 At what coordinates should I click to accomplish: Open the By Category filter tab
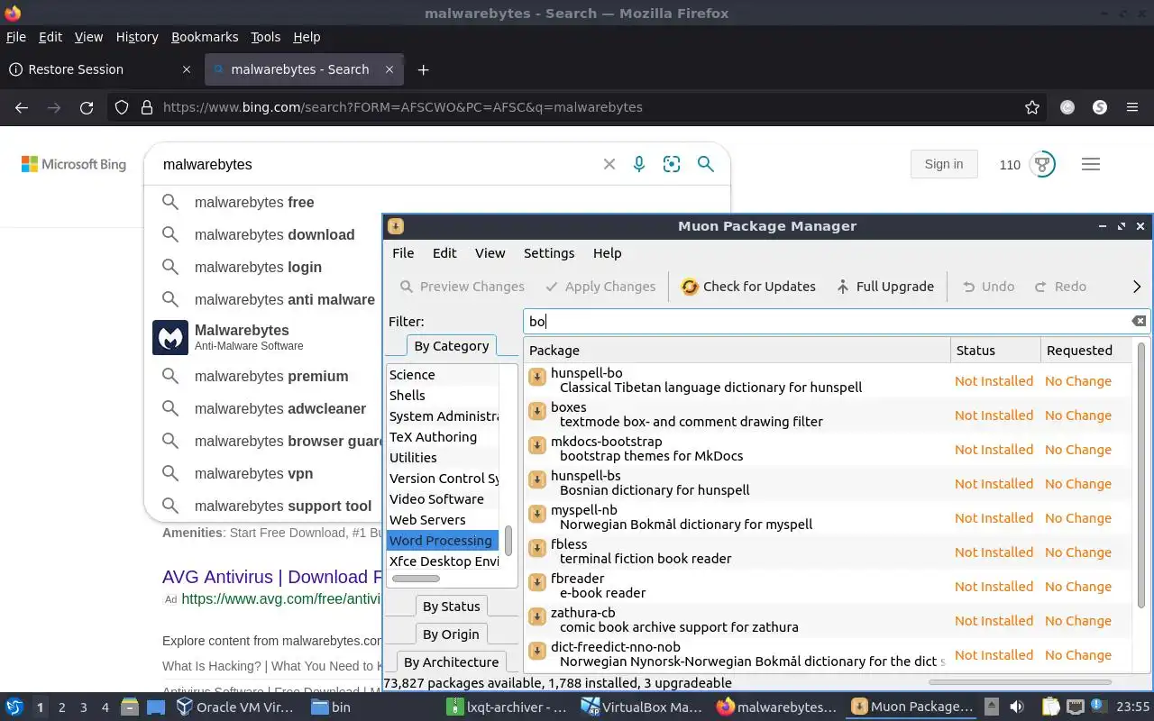451,346
